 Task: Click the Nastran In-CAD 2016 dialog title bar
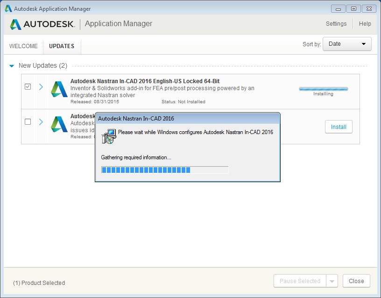188,119
